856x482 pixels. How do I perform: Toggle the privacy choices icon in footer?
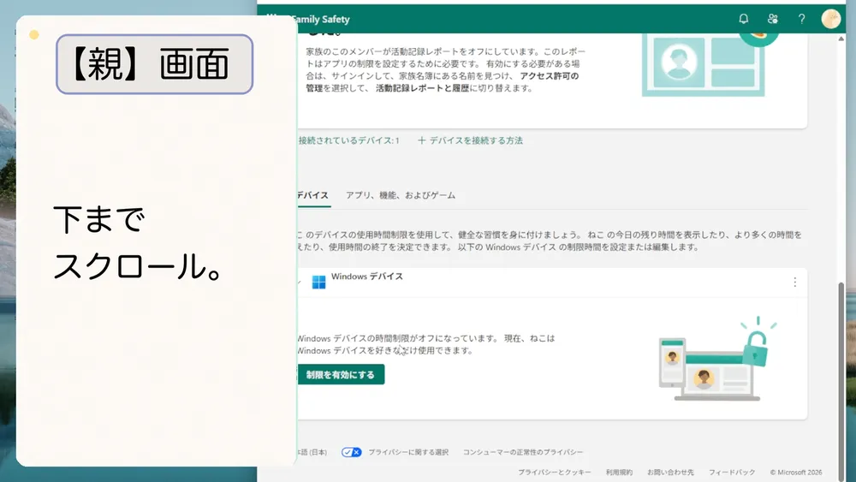[x=351, y=452]
